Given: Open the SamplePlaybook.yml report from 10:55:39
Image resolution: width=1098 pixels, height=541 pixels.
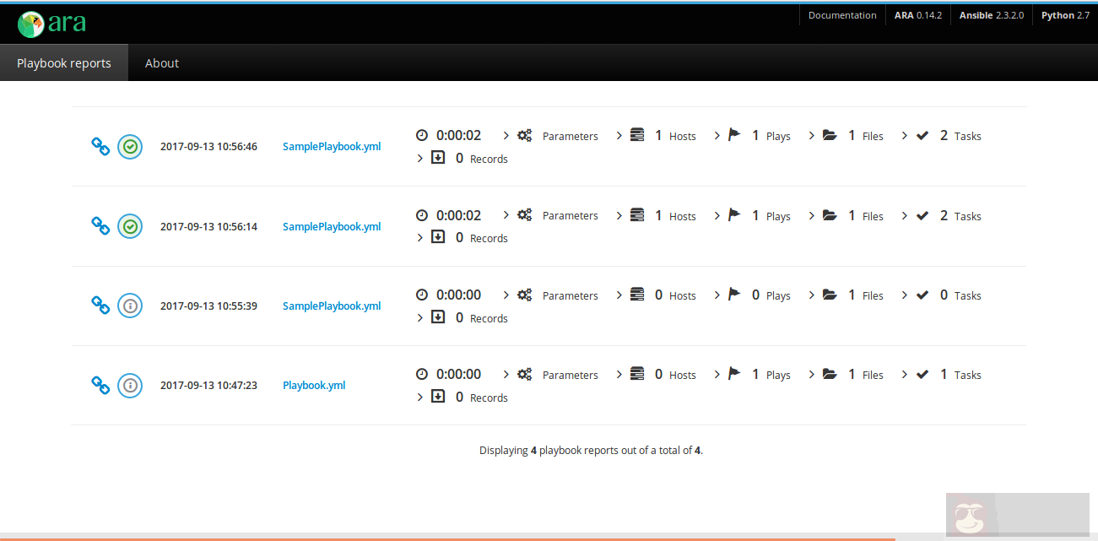Looking at the screenshot, I should pyautogui.click(x=332, y=306).
